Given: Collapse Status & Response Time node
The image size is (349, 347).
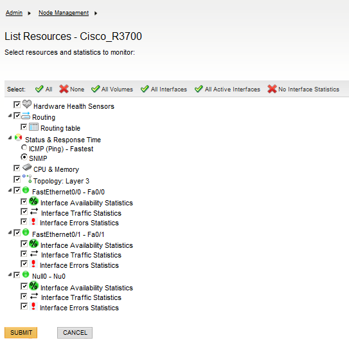Looking at the screenshot, I should (10, 138).
